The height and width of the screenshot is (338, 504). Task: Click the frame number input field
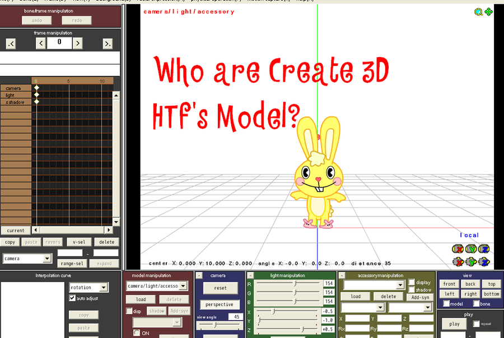coord(59,43)
